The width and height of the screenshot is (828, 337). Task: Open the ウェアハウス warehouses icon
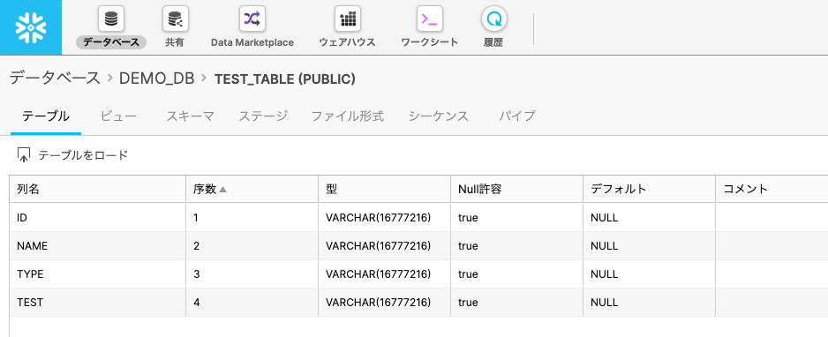click(348, 19)
